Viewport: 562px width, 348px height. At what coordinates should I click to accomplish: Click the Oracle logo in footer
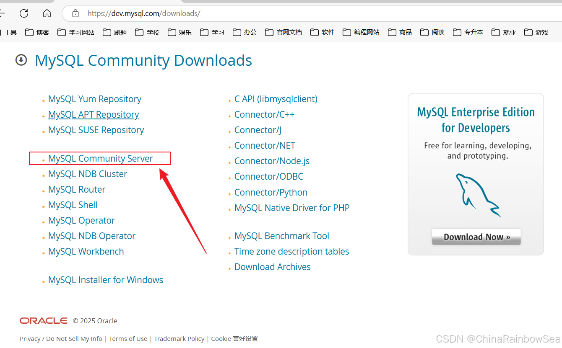(x=43, y=321)
